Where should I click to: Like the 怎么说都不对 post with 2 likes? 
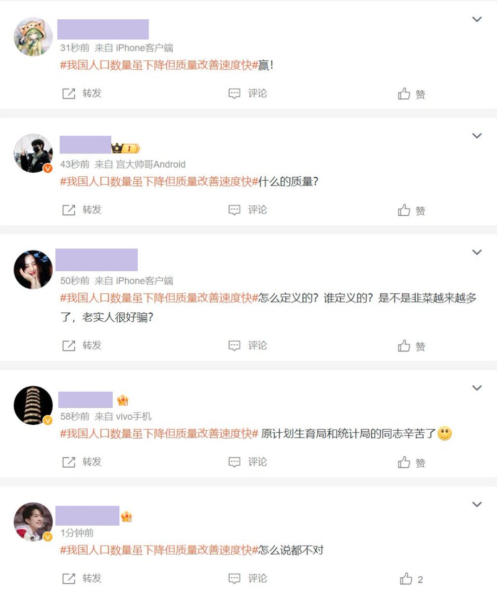(x=411, y=579)
